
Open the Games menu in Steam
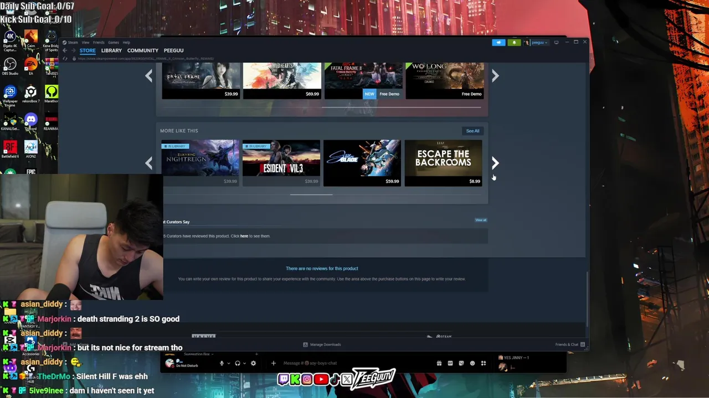coord(114,43)
